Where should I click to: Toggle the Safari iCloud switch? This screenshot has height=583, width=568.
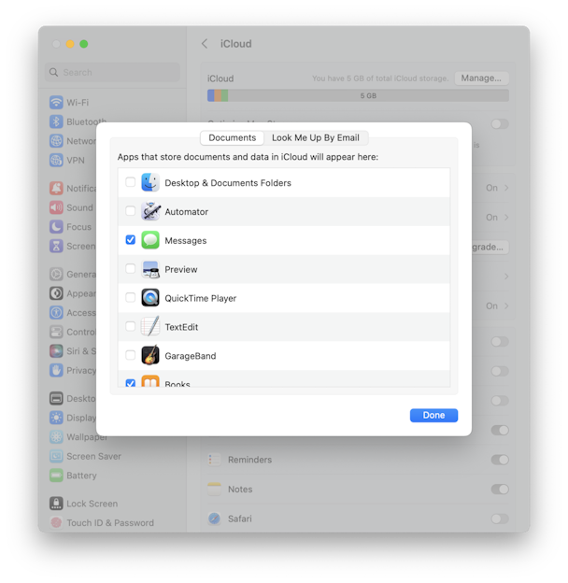(500, 519)
